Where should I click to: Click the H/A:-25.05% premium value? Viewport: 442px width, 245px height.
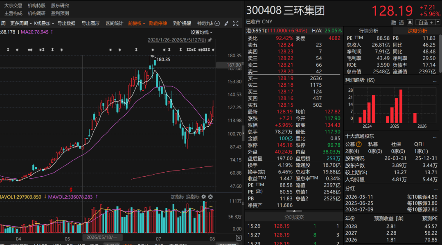327,30
